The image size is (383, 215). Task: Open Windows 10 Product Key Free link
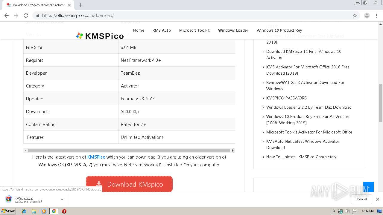click(308, 119)
